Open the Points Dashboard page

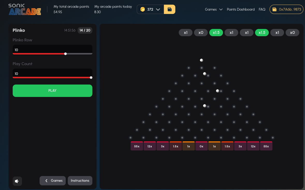coord(241,9)
